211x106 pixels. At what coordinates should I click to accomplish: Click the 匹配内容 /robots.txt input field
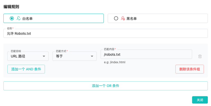click(146, 54)
